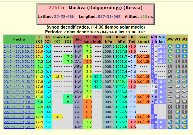Click W1 moon icon in 24/04/2019 06:00 row
This screenshot has width=193, height=135.
177,57
